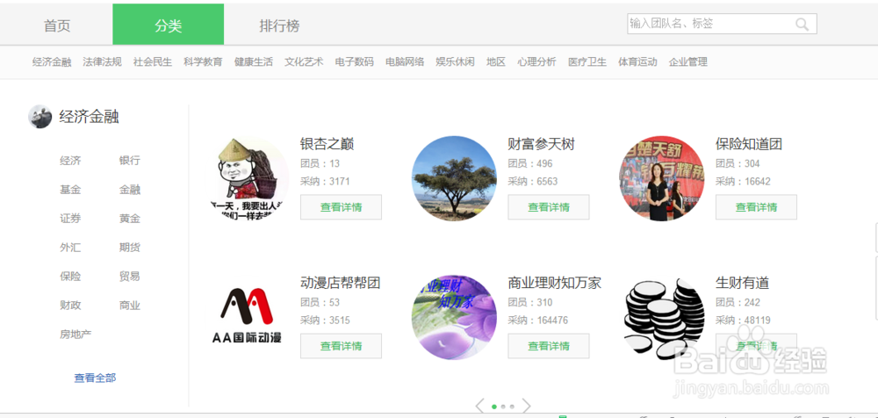Focus the team name search input field
Screen dimensions: 878x418
722,24
